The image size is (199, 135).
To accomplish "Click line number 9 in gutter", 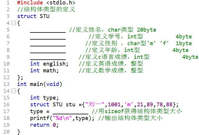I will [8, 57].
